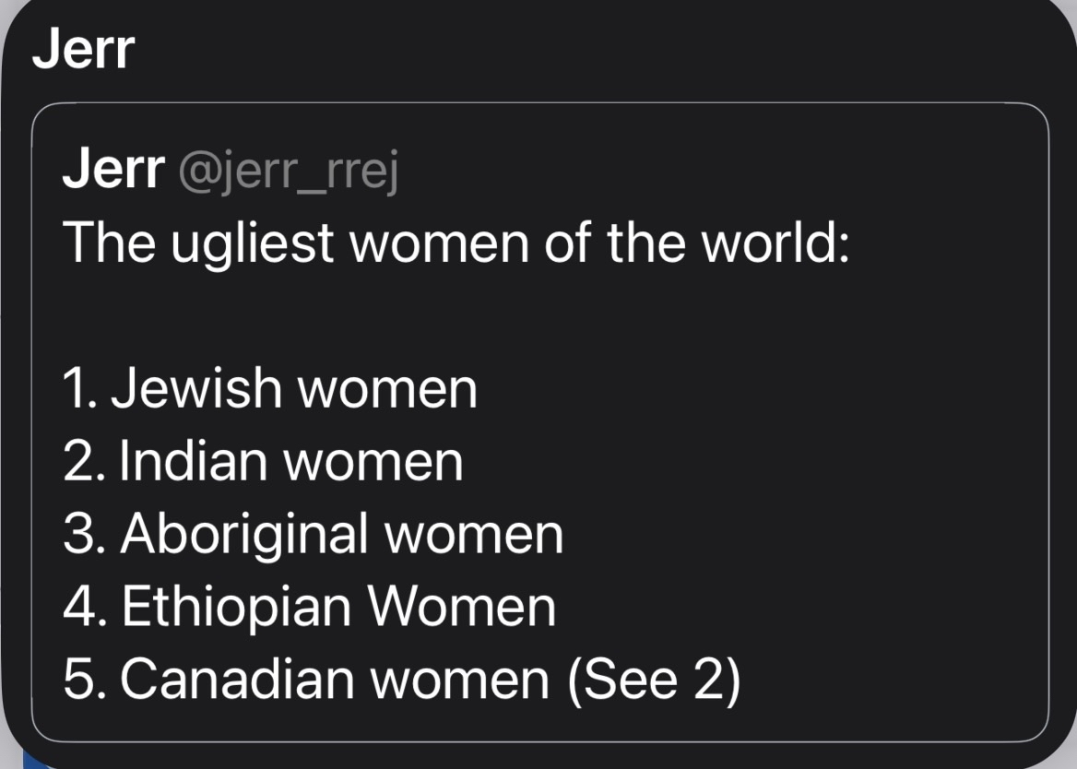1077x769 pixels.
Task: Click the "(See 2)" parenthetical text
Action: [x=654, y=680]
